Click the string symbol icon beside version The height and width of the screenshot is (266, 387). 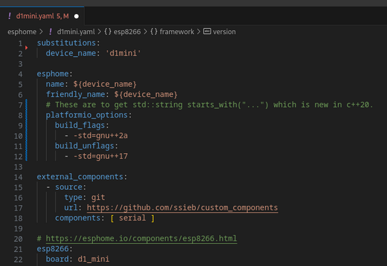point(207,31)
